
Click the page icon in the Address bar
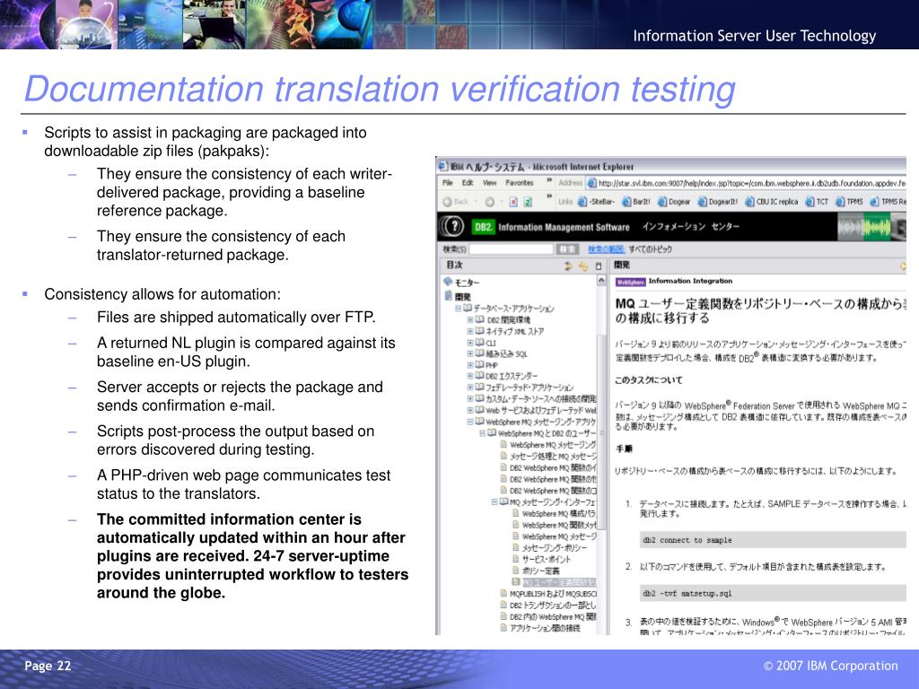tap(592, 183)
